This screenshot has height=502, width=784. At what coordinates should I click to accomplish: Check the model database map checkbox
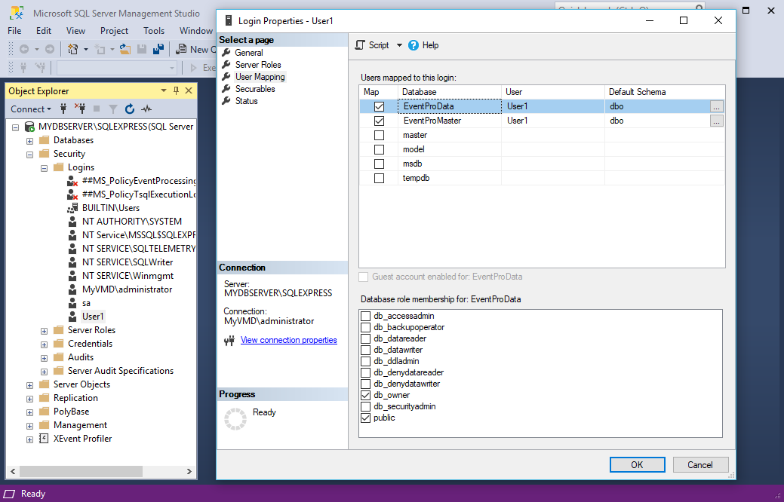[x=379, y=149]
